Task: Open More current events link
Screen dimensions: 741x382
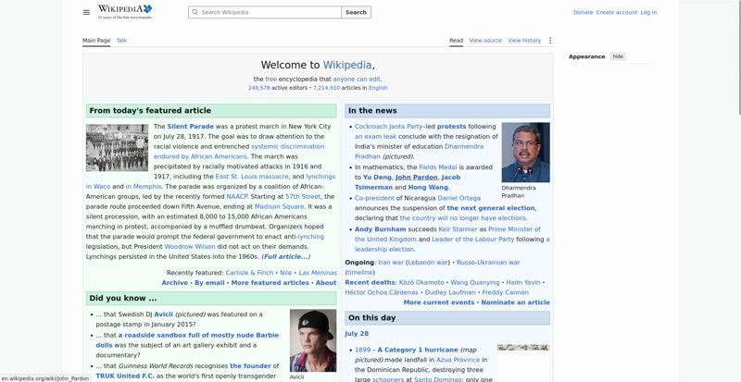Action: [x=438, y=302]
